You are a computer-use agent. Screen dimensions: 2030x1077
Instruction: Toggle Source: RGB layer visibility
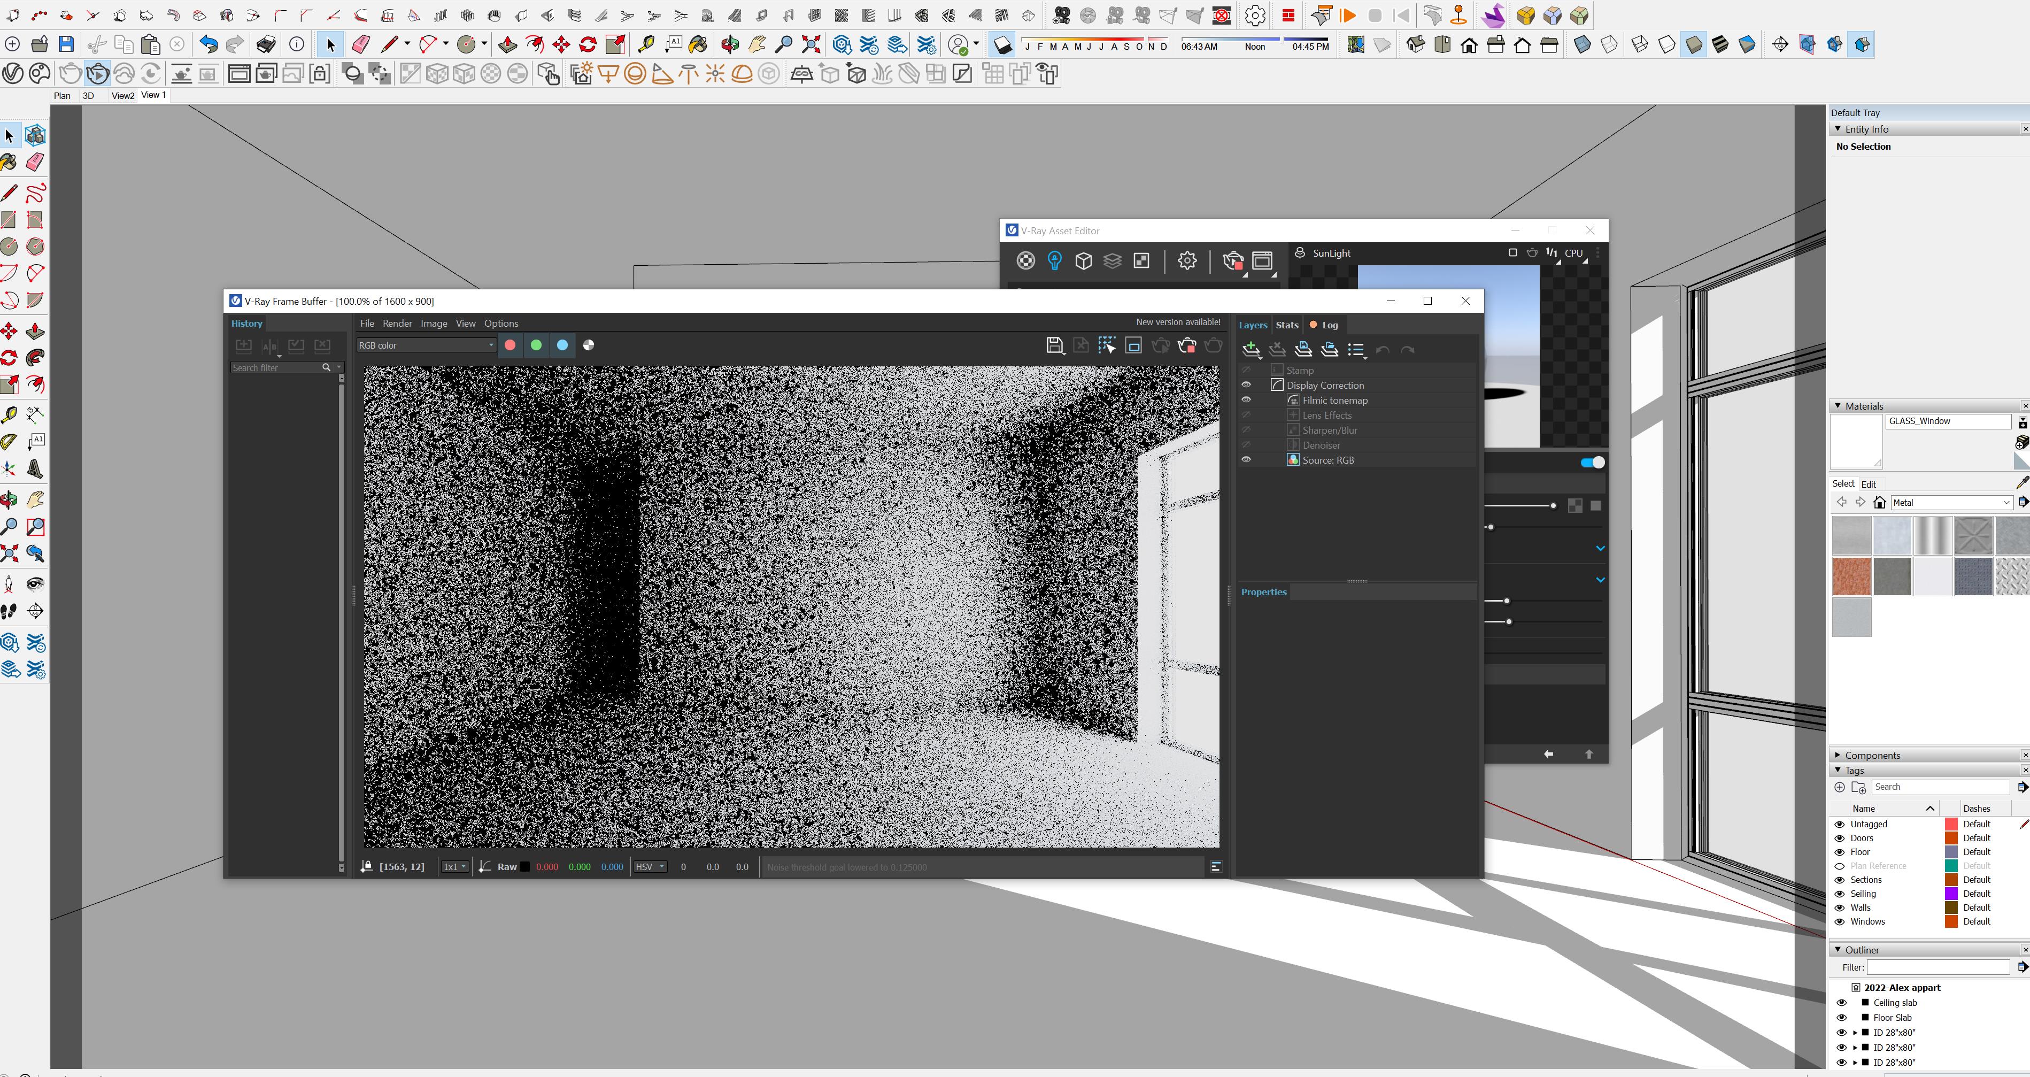(1246, 460)
